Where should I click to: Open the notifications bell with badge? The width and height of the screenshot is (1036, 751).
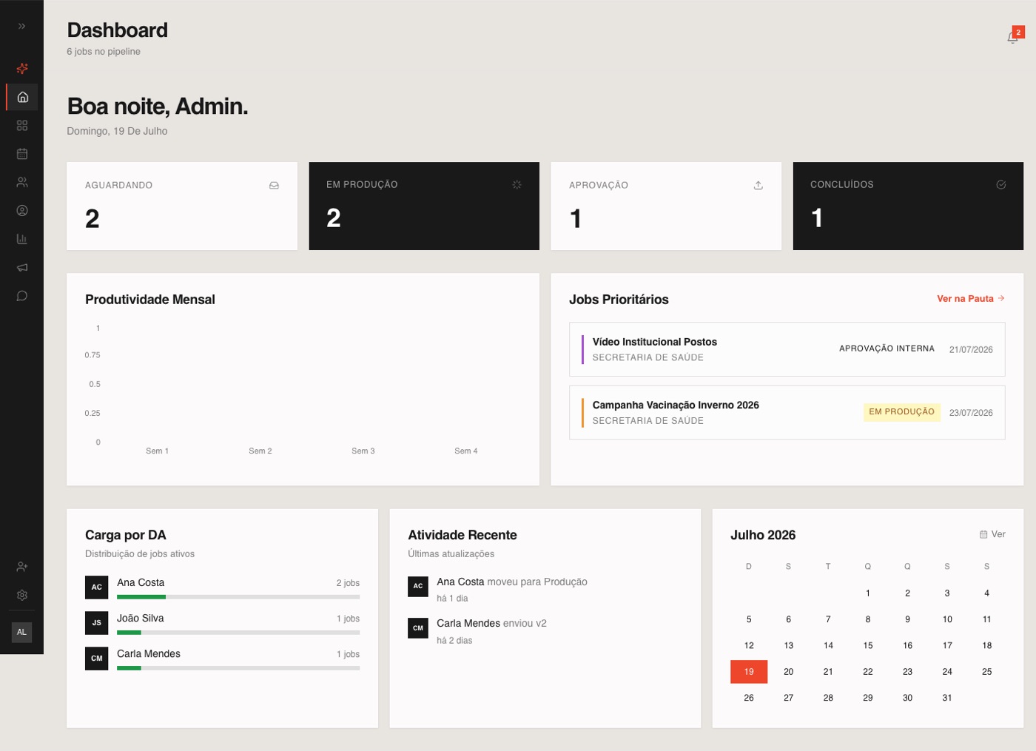tap(1013, 36)
